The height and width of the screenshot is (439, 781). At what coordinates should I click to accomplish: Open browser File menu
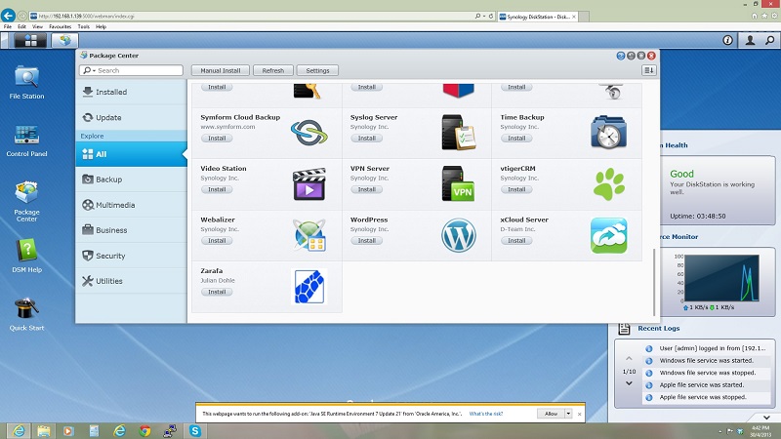pyautogui.click(x=8, y=26)
